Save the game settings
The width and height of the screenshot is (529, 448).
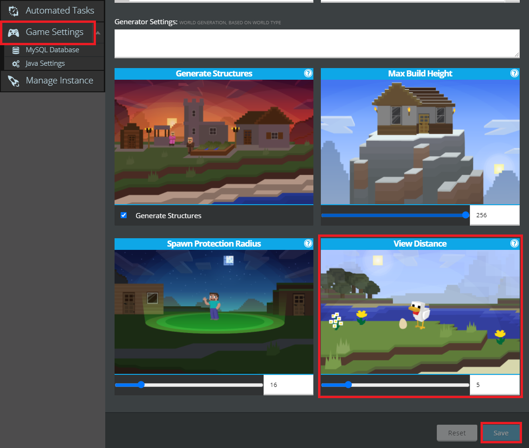click(x=501, y=433)
